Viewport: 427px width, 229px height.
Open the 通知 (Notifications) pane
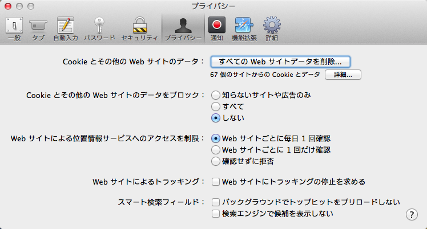217,29
